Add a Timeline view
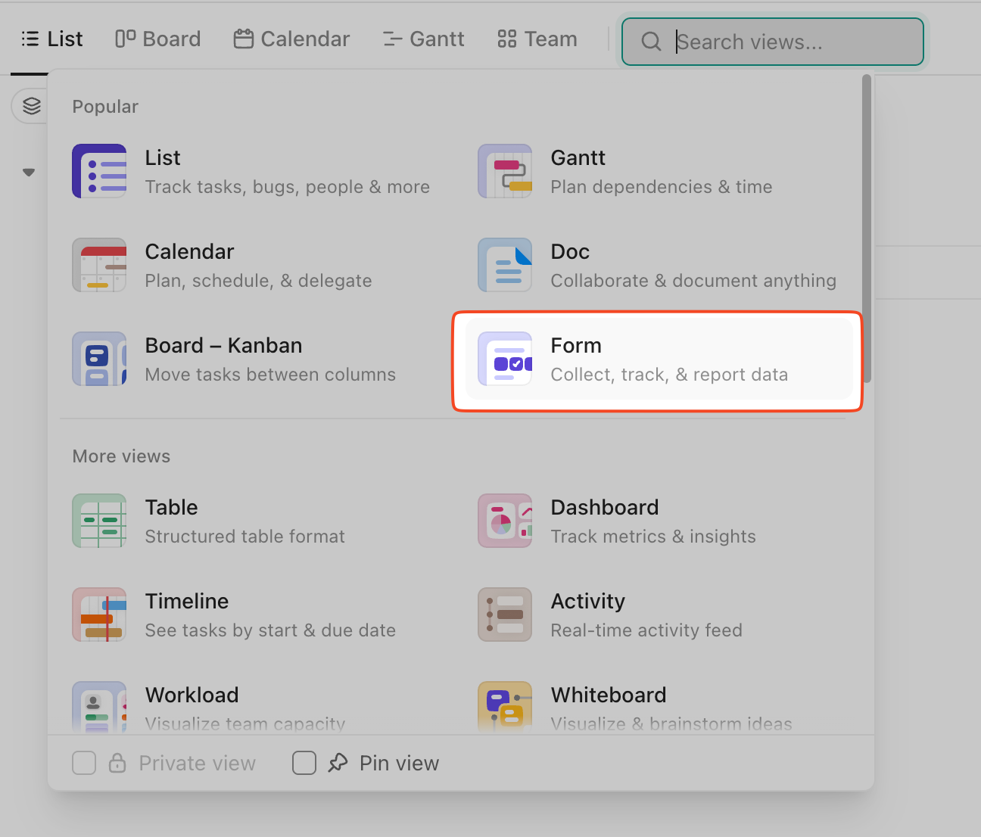The width and height of the screenshot is (981, 837). (x=99, y=615)
